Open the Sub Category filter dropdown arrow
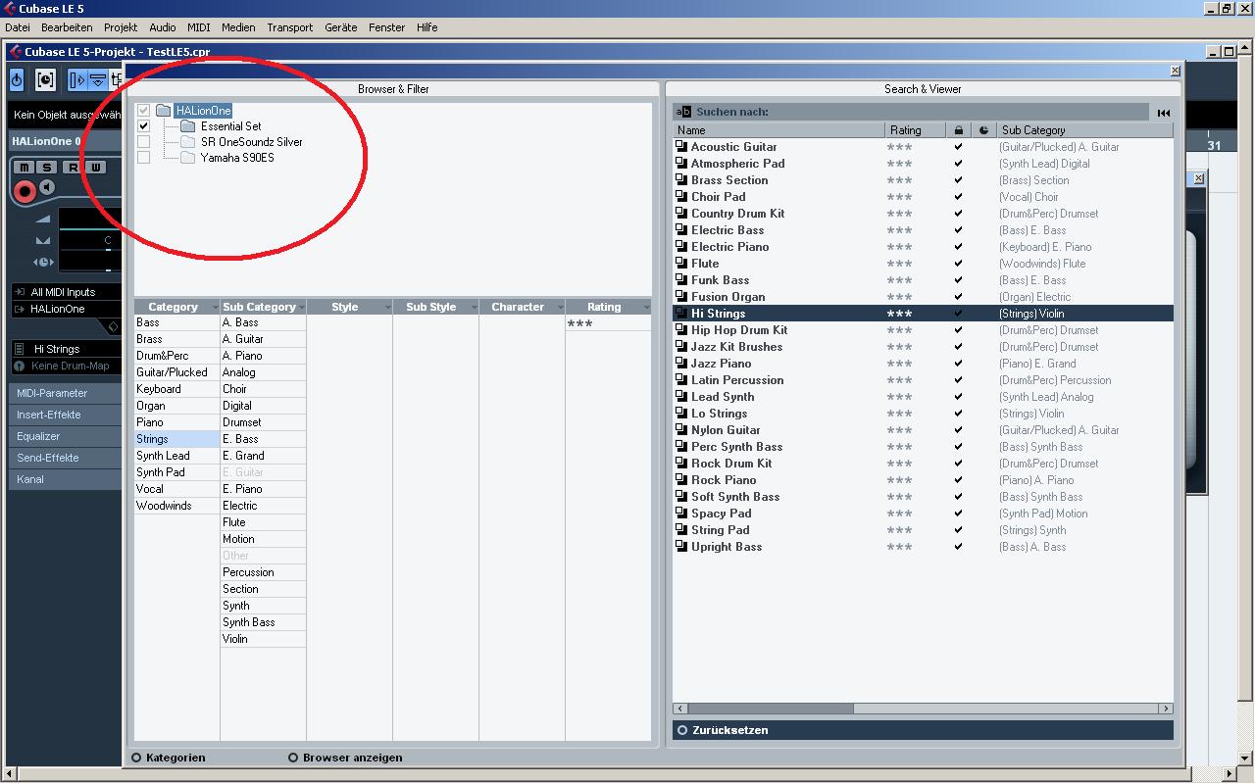This screenshot has width=1255, height=784. 301,308
